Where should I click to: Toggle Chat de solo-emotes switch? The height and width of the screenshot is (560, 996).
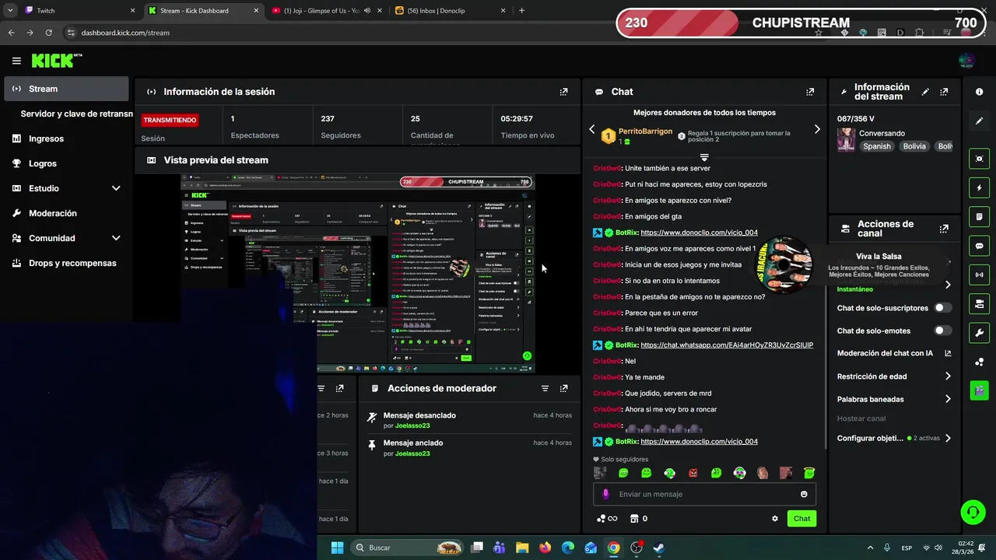point(942,331)
